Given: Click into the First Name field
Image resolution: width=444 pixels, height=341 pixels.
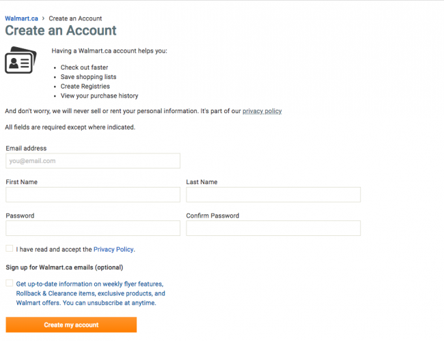Looking at the screenshot, I should (x=93, y=194).
